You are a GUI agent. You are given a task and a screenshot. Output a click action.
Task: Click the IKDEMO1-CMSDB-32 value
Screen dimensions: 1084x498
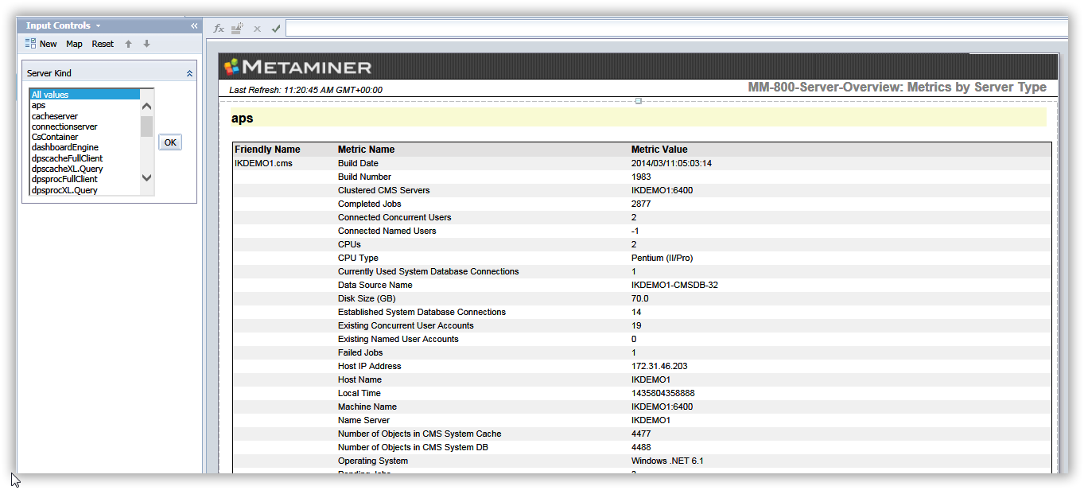click(674, 285)
